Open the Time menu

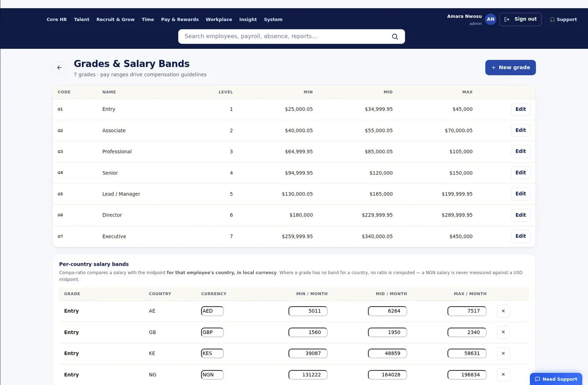click(148, 20)
